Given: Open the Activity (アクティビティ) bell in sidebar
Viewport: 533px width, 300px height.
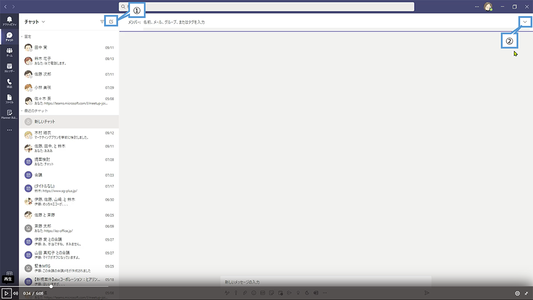Looking at the screenshot, I should [x=9, y=21].
